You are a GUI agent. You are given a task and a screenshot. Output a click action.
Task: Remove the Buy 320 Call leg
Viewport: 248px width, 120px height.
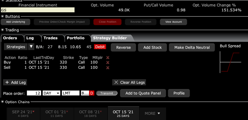pos(108,62)
